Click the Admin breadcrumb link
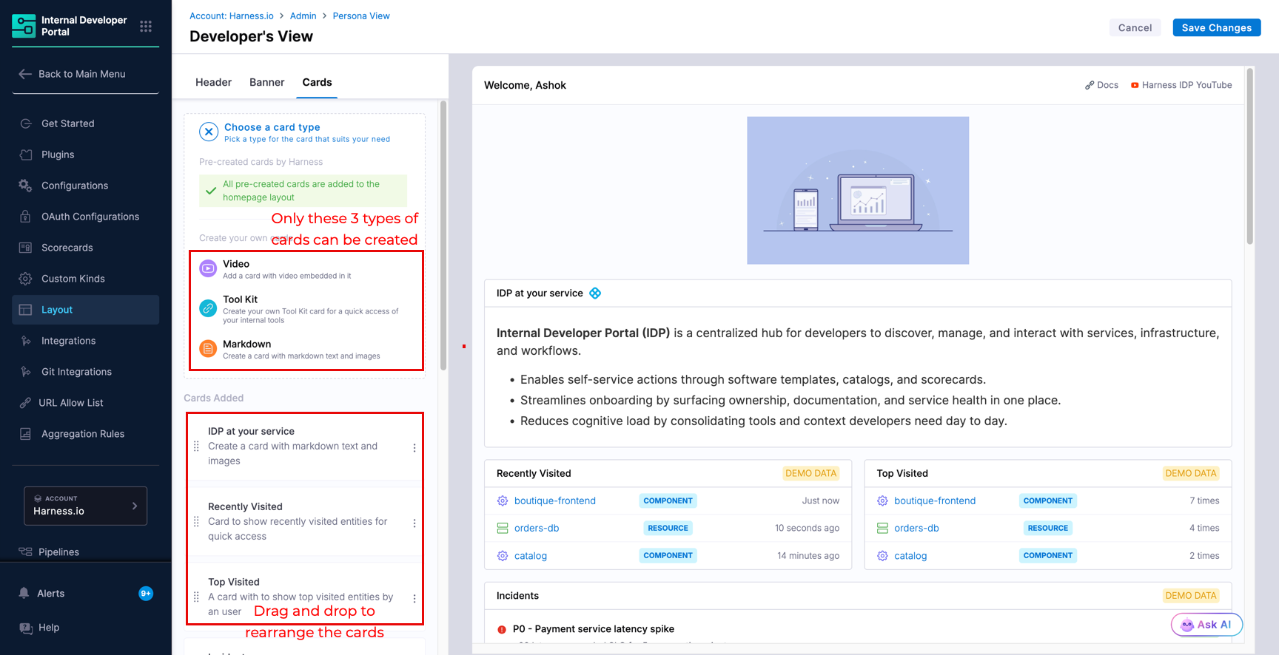 click(x=303, y=16)
